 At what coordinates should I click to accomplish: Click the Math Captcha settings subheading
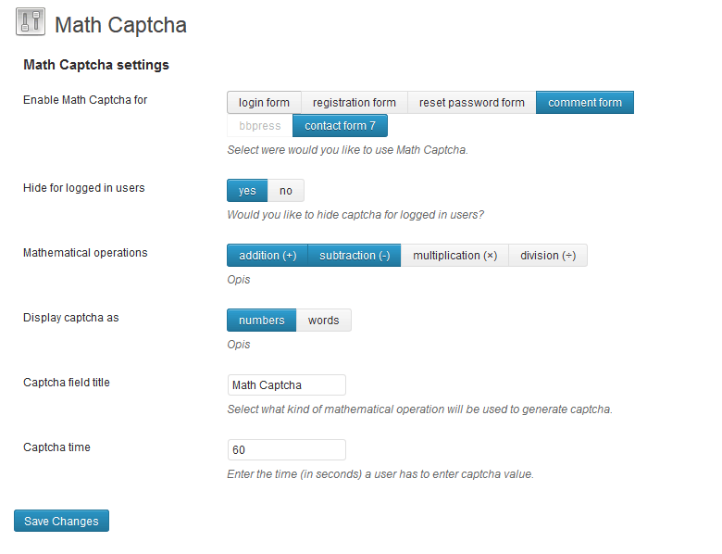(x=96, y=66)
